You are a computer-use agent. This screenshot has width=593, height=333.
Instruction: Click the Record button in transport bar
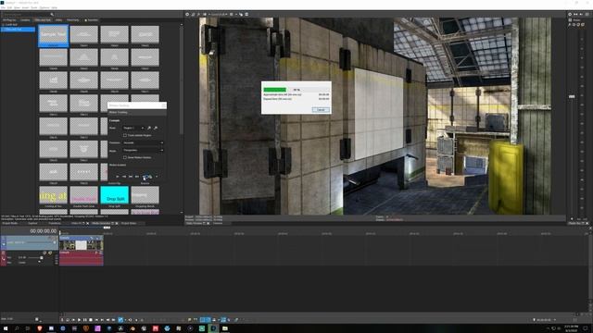(62, 320)
